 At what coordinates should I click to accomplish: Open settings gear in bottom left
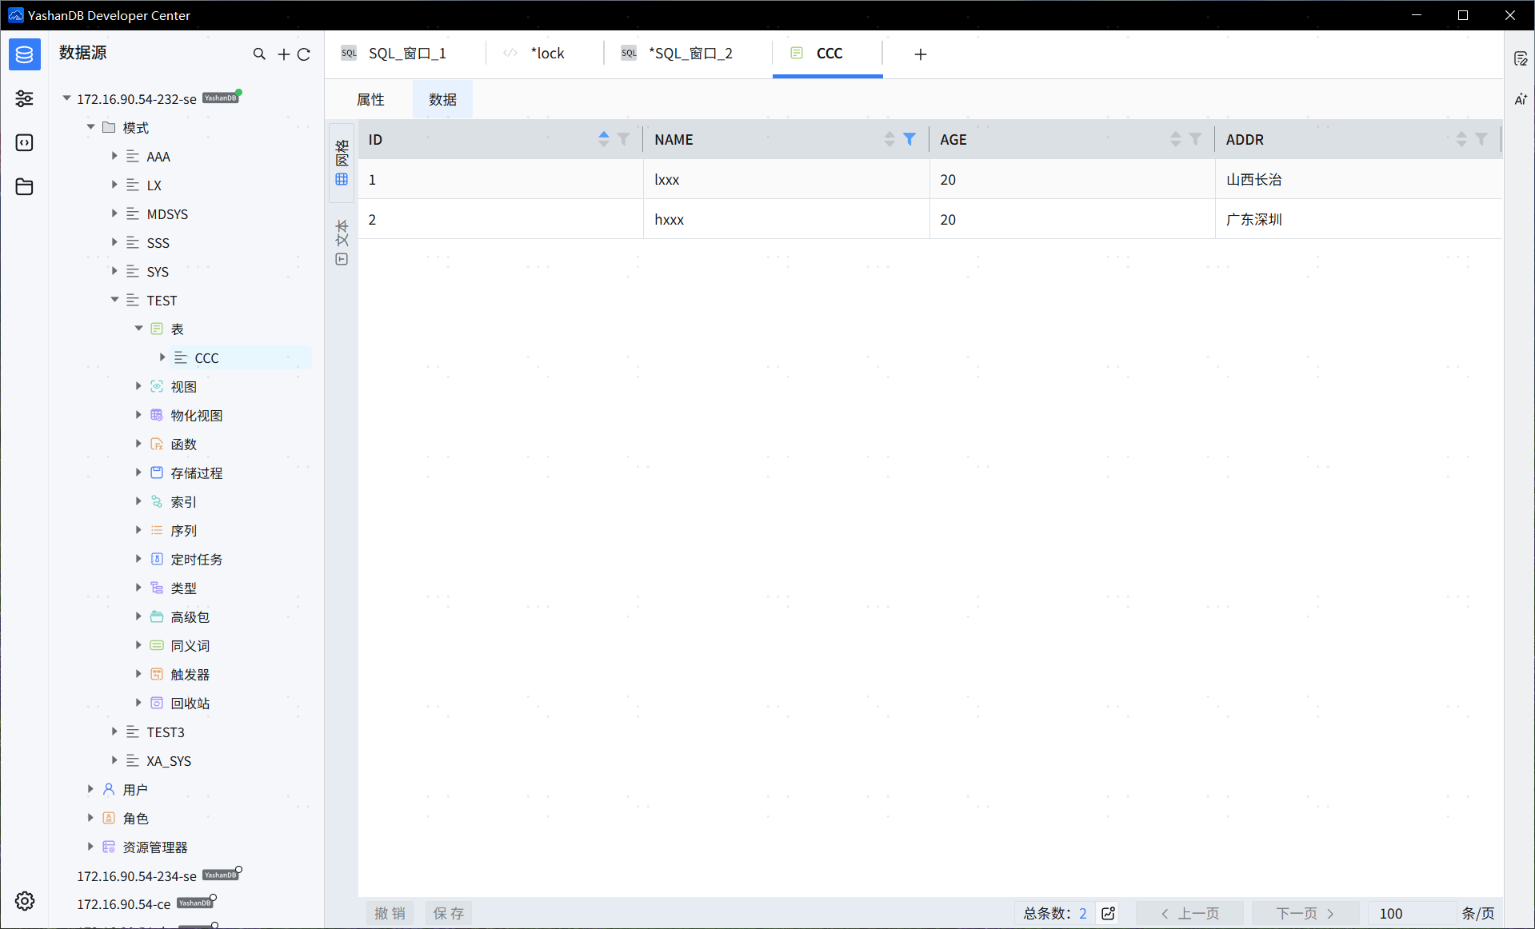25,901
